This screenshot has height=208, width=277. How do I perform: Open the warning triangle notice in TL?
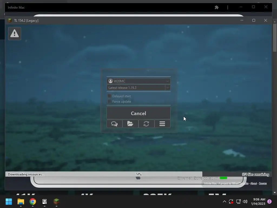click(15, 33)
